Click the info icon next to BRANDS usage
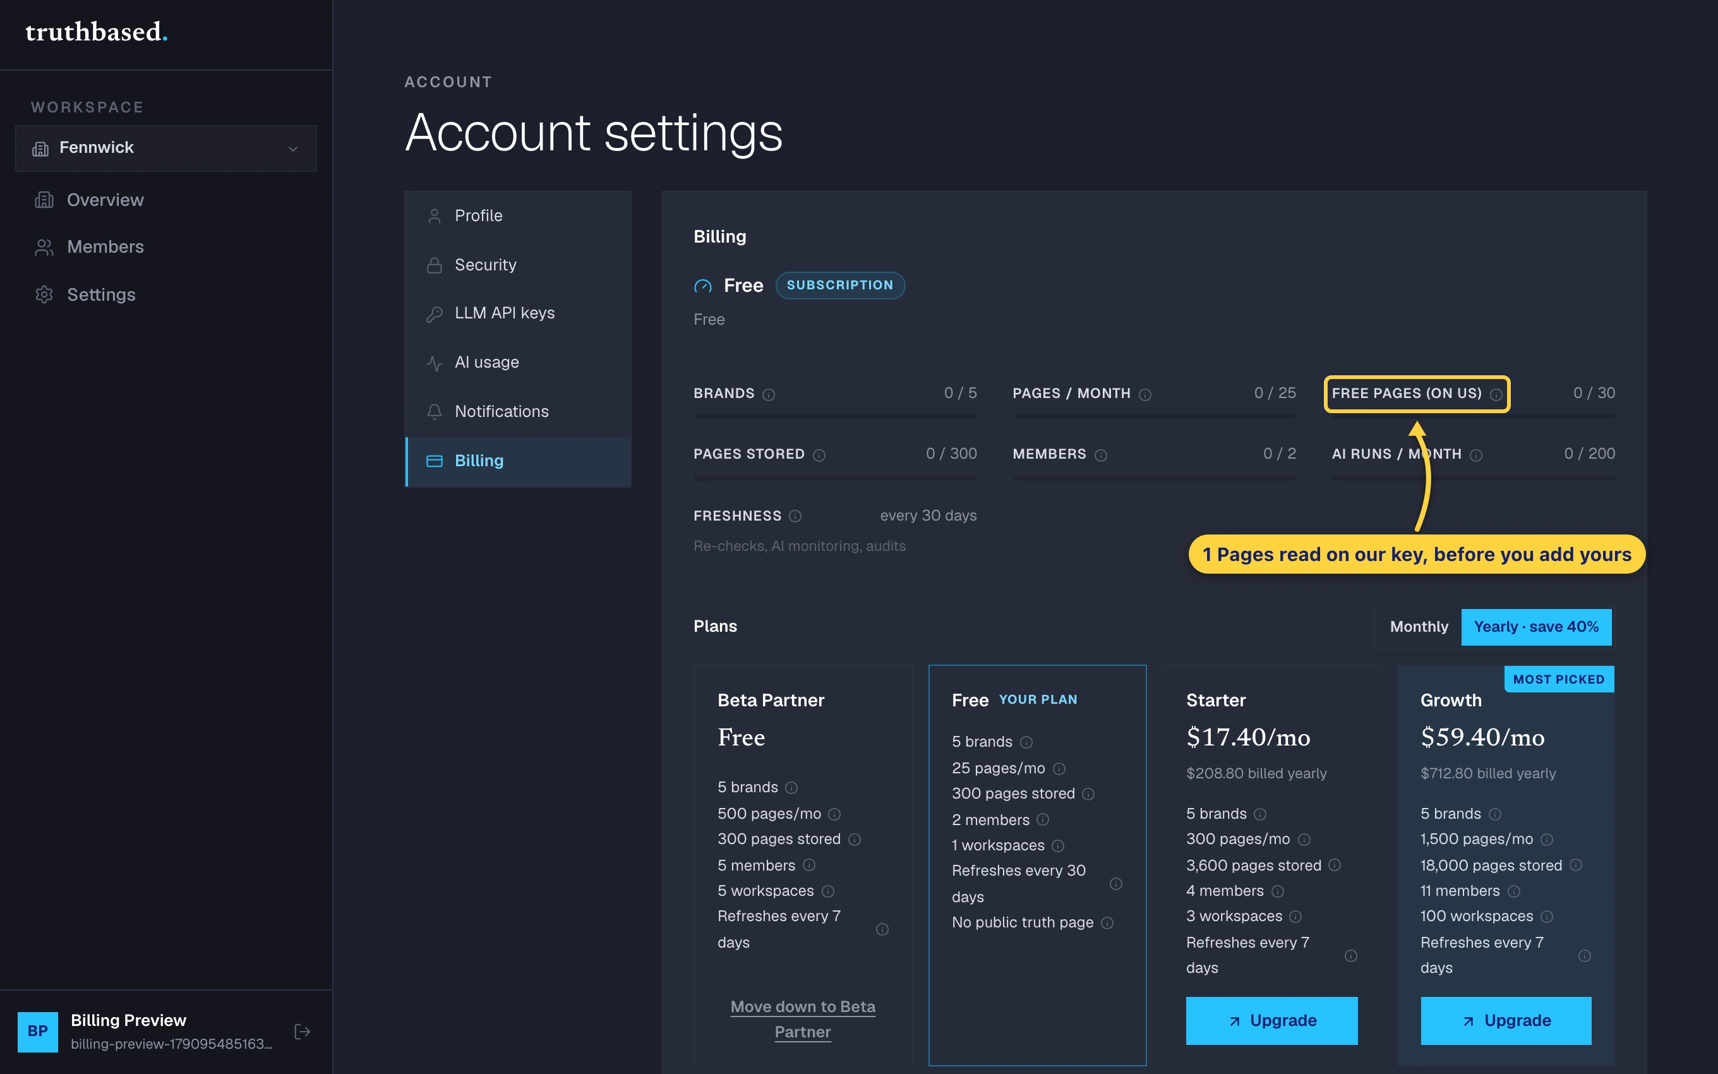The width and height of the screenshot is (1718, 1074). (x=769, y=395)
